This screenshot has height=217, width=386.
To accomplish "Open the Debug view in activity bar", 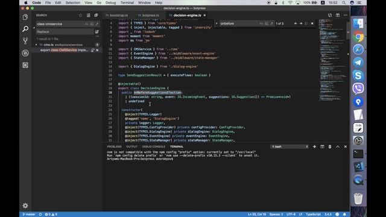I will 25,53.
